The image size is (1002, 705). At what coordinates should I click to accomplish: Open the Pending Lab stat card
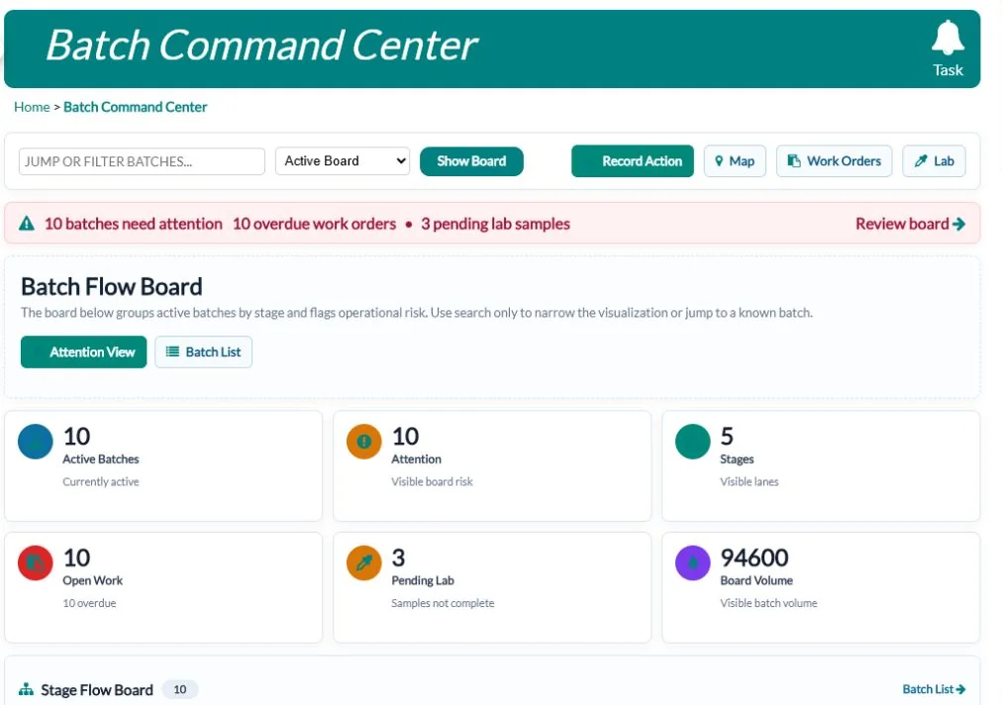(492, 587)
